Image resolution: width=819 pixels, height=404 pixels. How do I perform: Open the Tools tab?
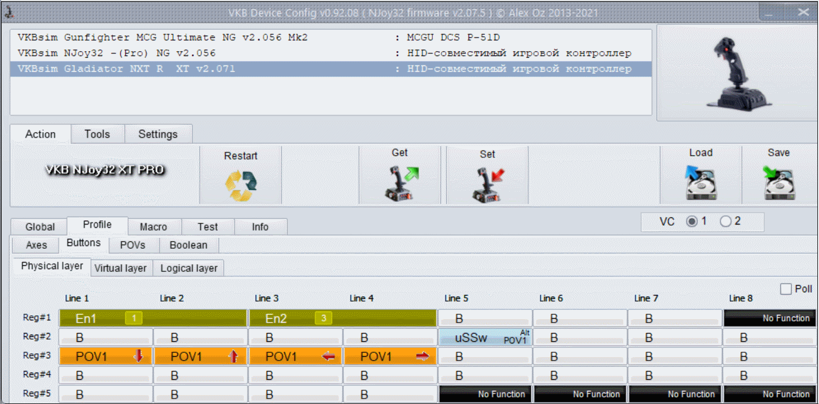[x=97, y=134]
